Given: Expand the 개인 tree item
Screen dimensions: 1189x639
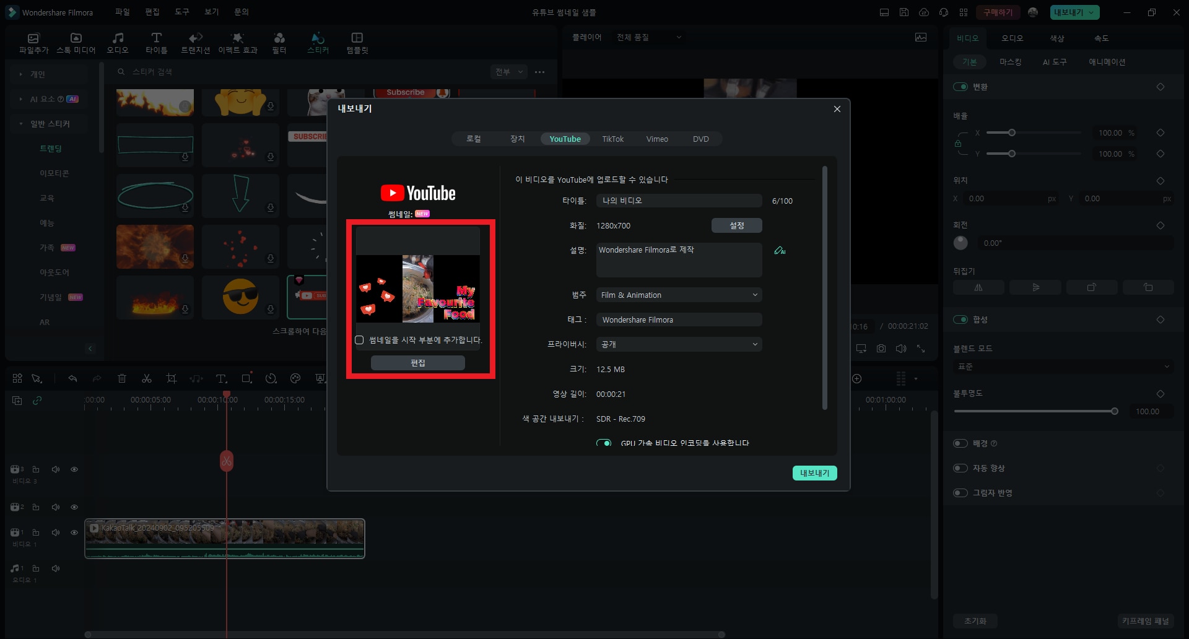Looking at the screenshot, I should (x=21, y=74).
